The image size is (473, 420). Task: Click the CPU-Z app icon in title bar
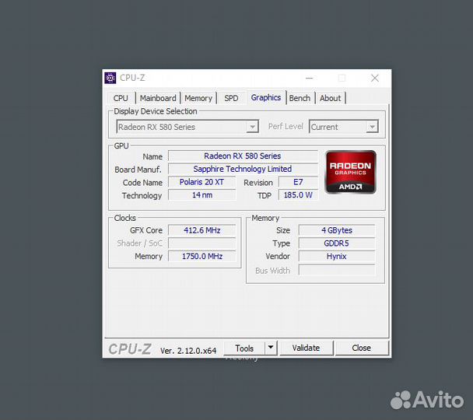pyautogui.click(x=110, y=78)
